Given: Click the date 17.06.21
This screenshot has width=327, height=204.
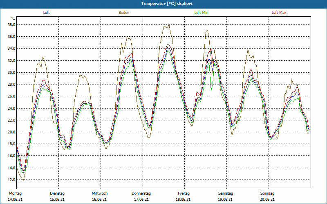Looking at the screenshot, I should [x=141, y=200].
